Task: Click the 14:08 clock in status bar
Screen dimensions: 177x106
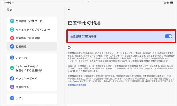Action: click(6, 2)
